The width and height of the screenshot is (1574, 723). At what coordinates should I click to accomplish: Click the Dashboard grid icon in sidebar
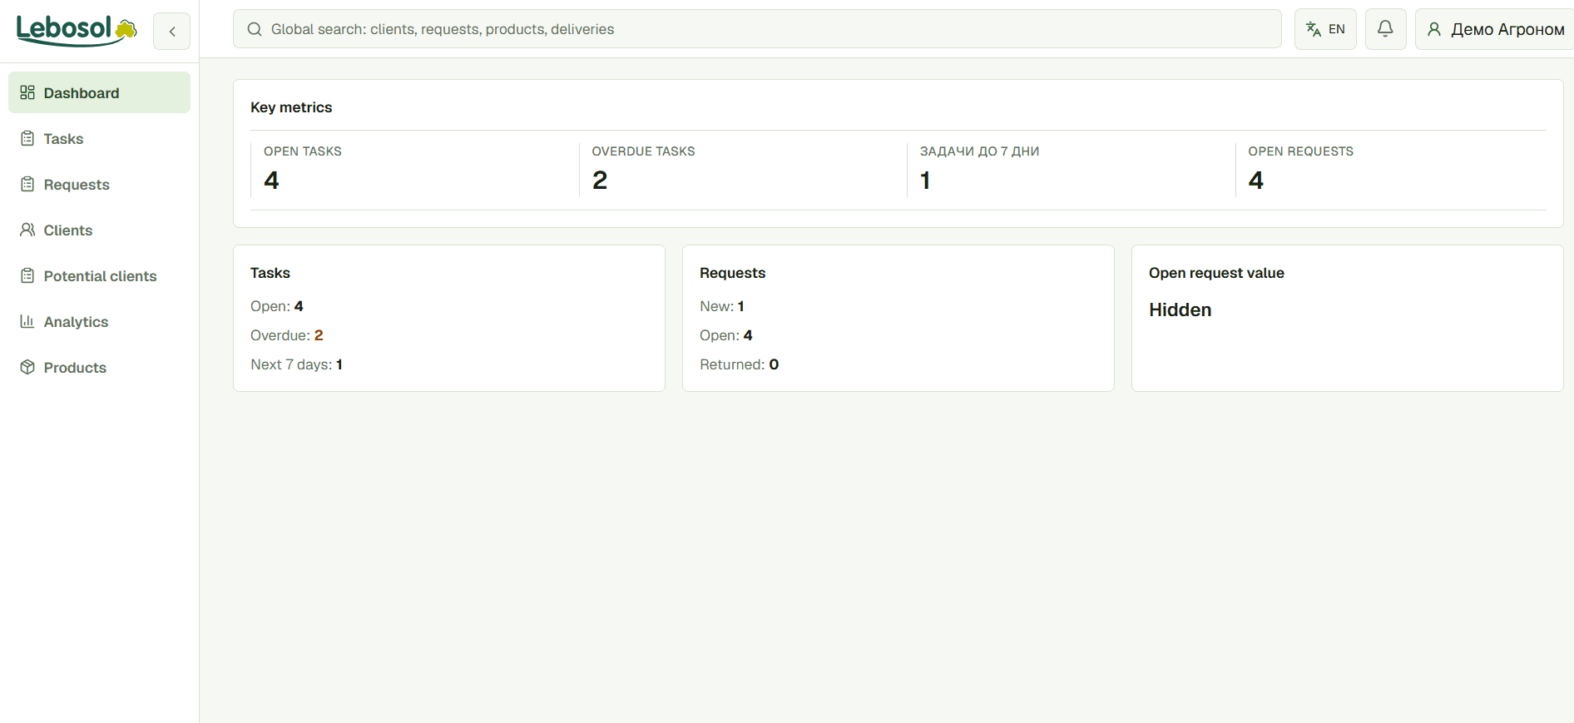click(x=27, y=92)
